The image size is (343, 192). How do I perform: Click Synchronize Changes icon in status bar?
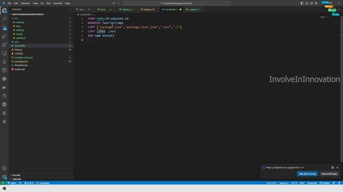(20, 183)
